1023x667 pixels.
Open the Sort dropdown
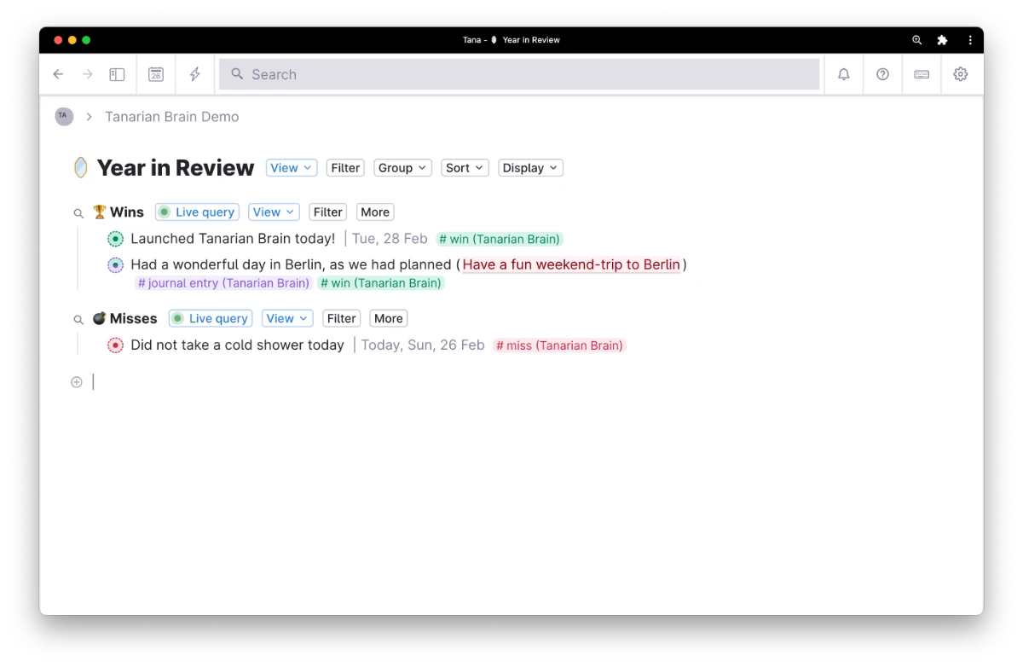pyautogui.click(x=465, y=168)
